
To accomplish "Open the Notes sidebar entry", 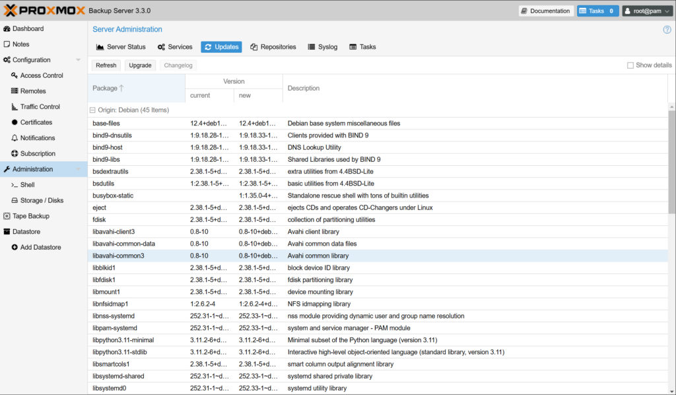I will click(21, 44).
